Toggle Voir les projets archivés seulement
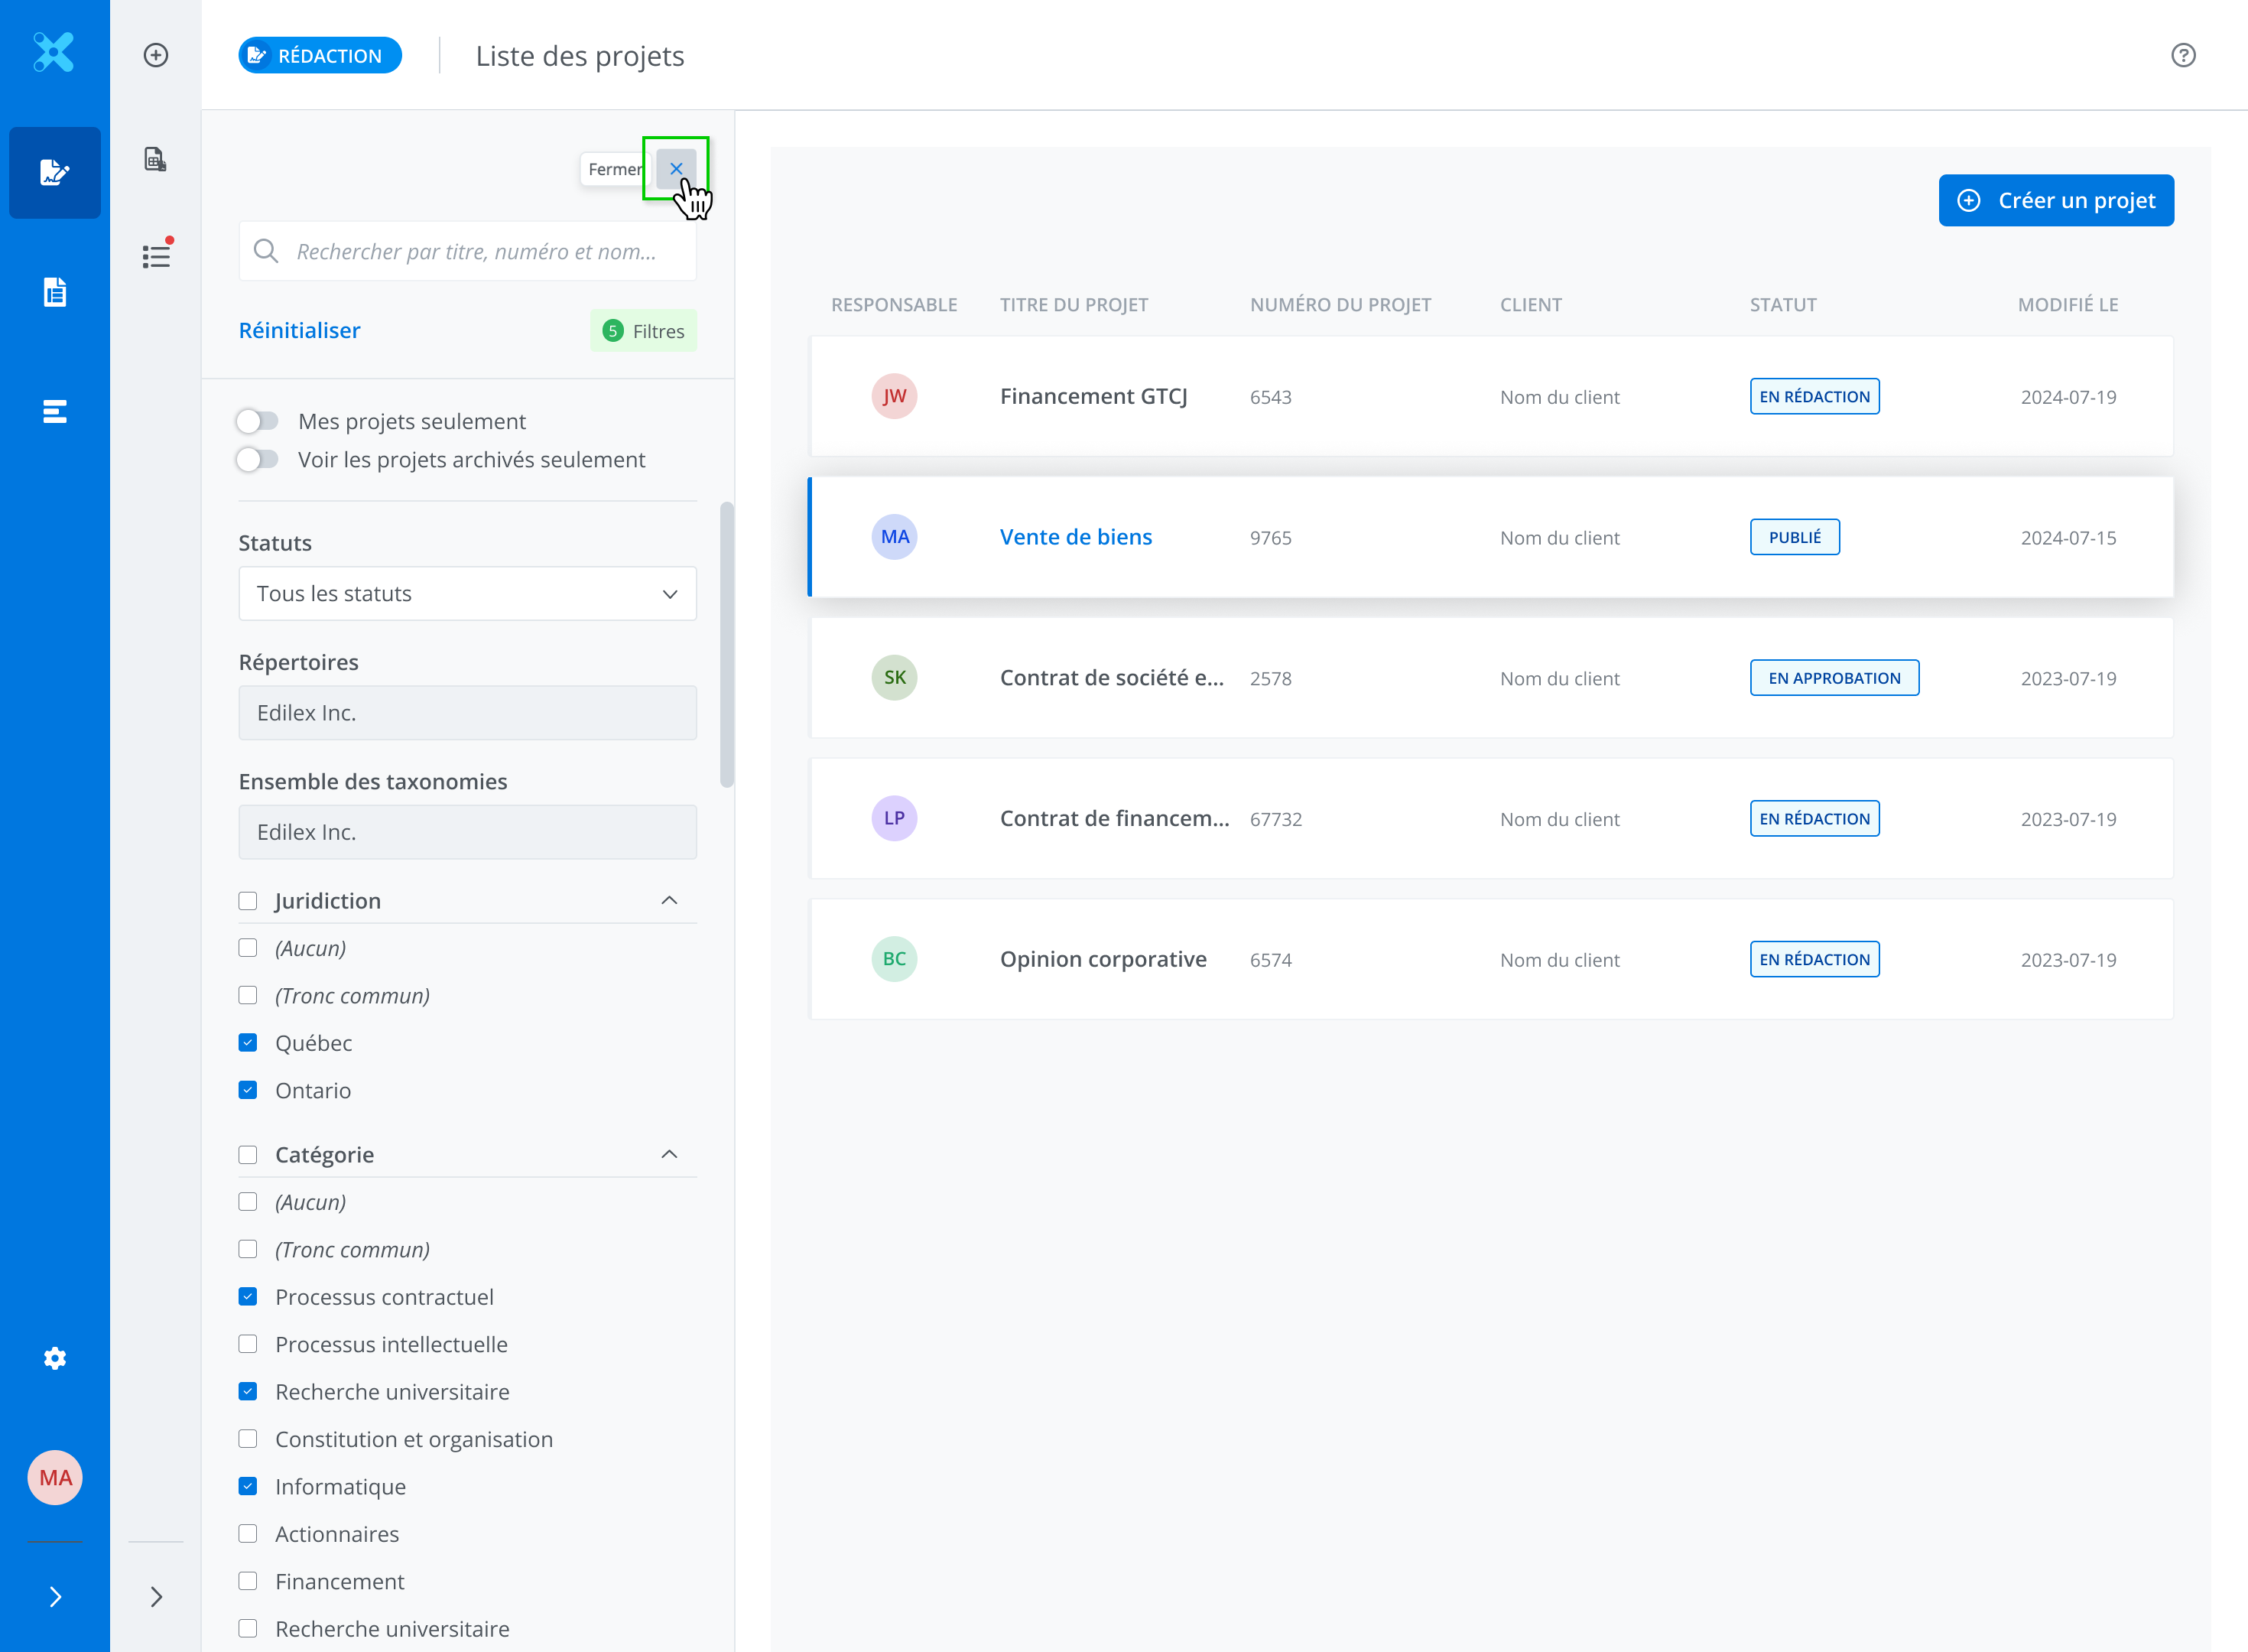The height and width of the screenshot is (1652, 2248). [257, 459]
